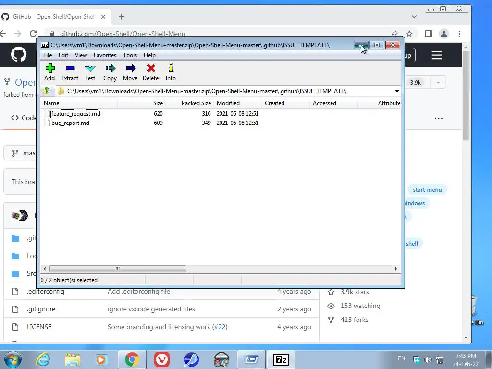Open issue #22 link in the commit message
This screenshot has height=369, width=492.
point(220,327)
